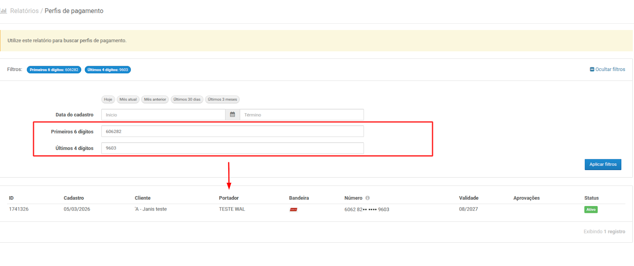Click the Número column header
The height and width of the screenshot is (266, 634).
(x=353, y=198)
